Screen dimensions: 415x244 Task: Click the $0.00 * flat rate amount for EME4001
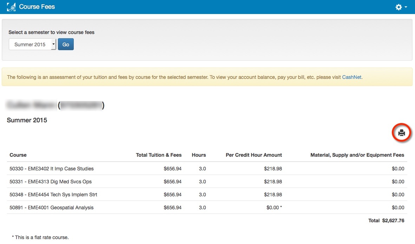274,208
